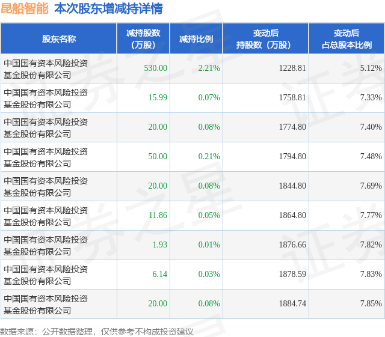Select the 减持股数(万股) column header

point(143,39)
